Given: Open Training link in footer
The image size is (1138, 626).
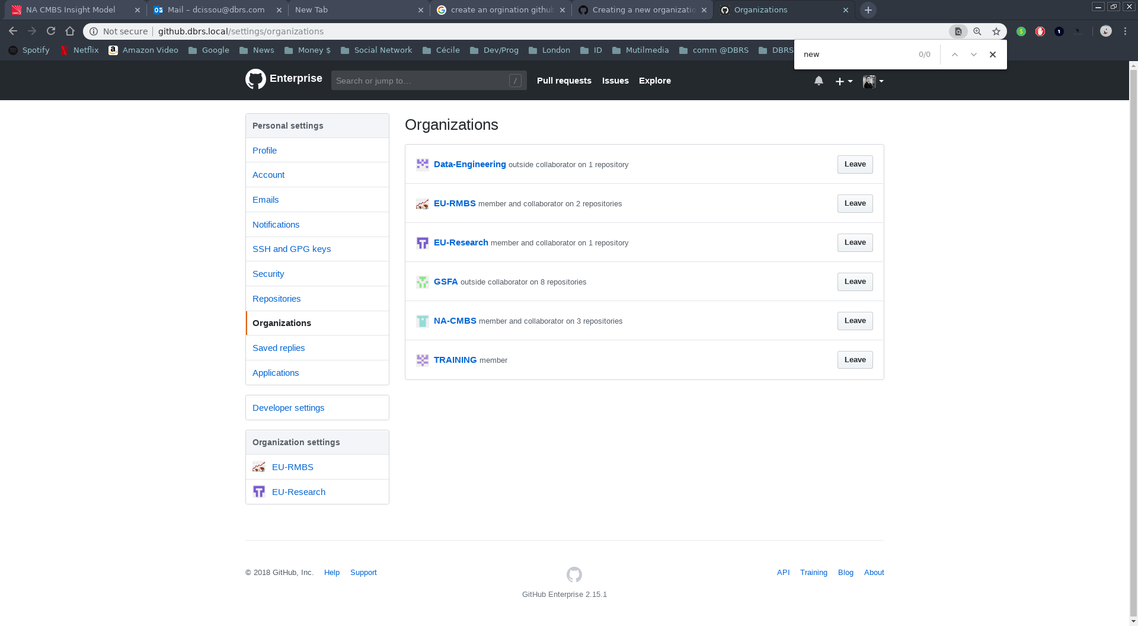Looking at the screenshot, I should [x=813, y=572].
